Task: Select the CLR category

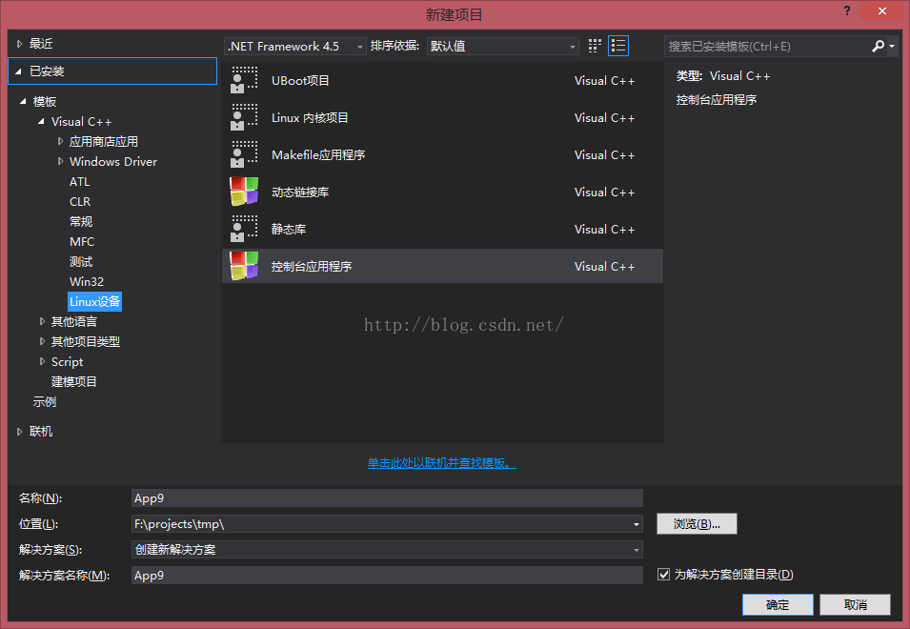Action: tap(80, 201)
